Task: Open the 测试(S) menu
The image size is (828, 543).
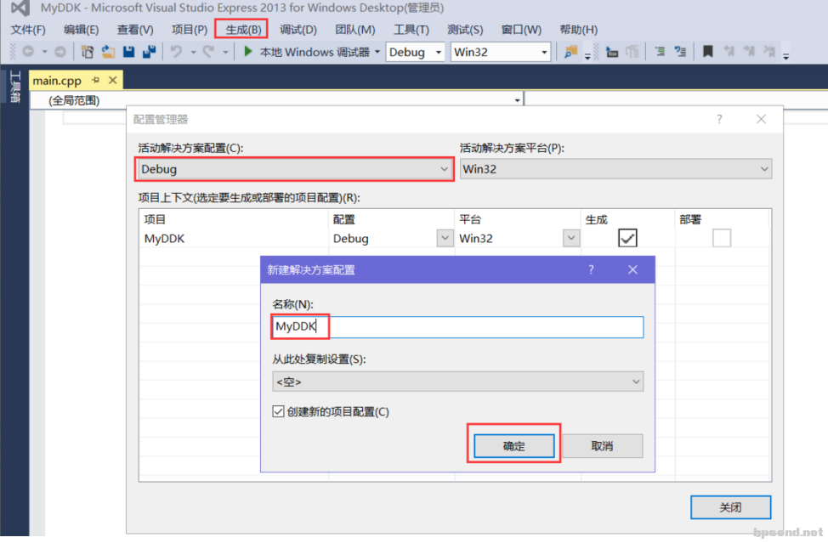Action: click(465, 30)
